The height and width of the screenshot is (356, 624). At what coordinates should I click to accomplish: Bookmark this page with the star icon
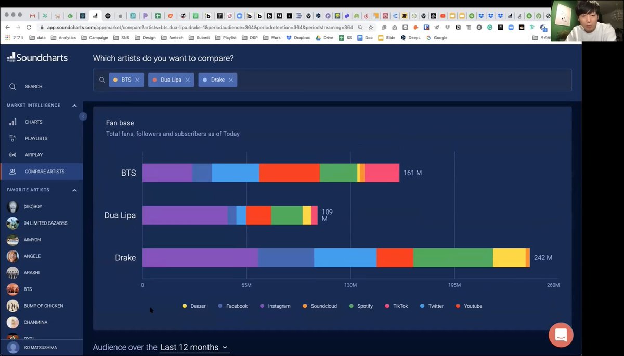pos(371,27)
